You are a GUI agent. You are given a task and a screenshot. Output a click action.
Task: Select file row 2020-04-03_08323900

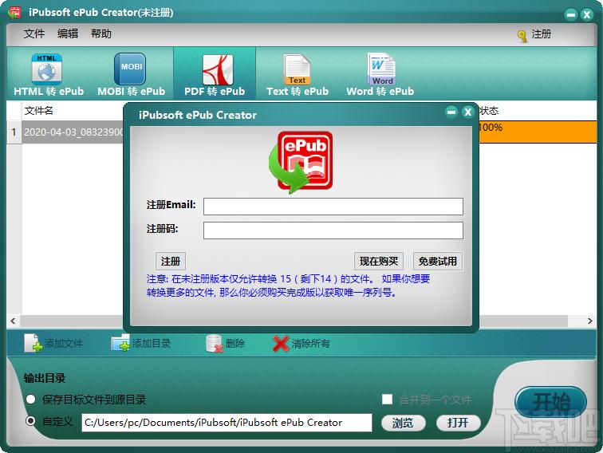73,132
